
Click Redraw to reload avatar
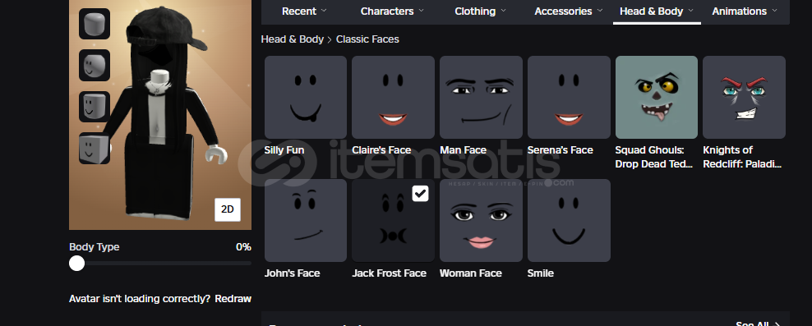click(233, 299)
